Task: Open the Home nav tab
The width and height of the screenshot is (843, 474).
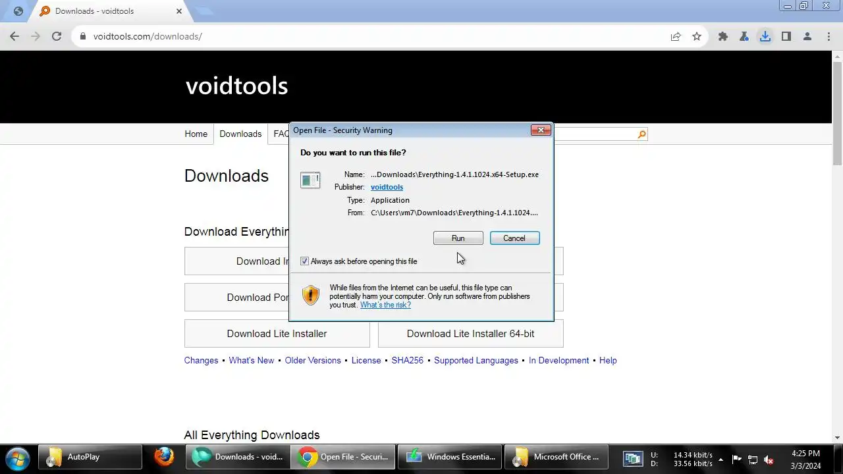Action: [196, 134]
